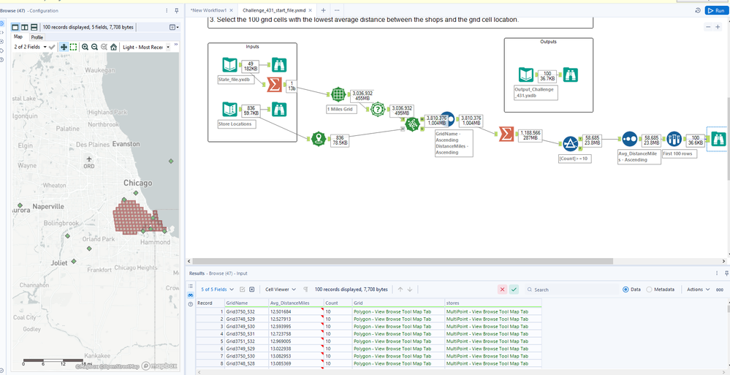The height and width of the screenshot is (375, 730).
Task: Select the Browse tool in Outputs container
Action: coord(570,75)
